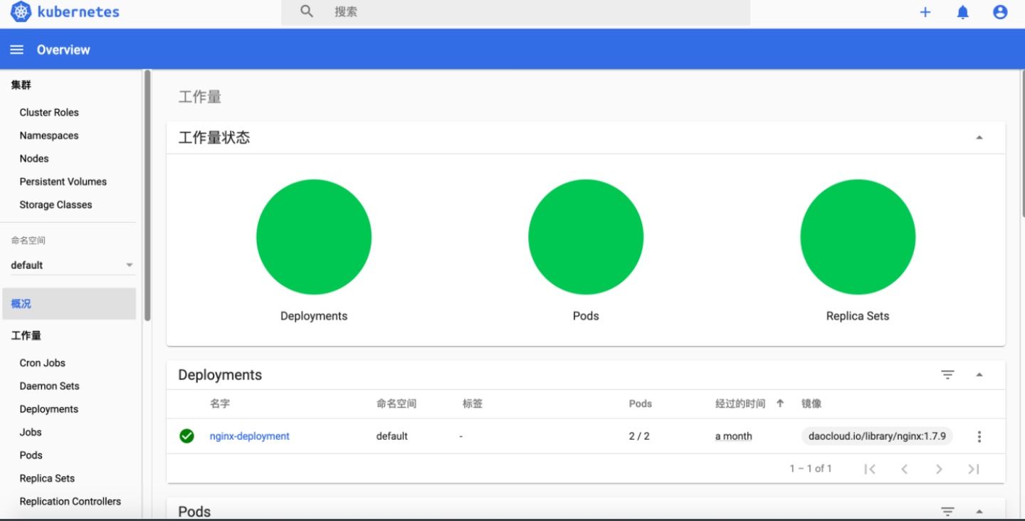
Task: Open the notifications bell icon
Action: pos(963,12)
